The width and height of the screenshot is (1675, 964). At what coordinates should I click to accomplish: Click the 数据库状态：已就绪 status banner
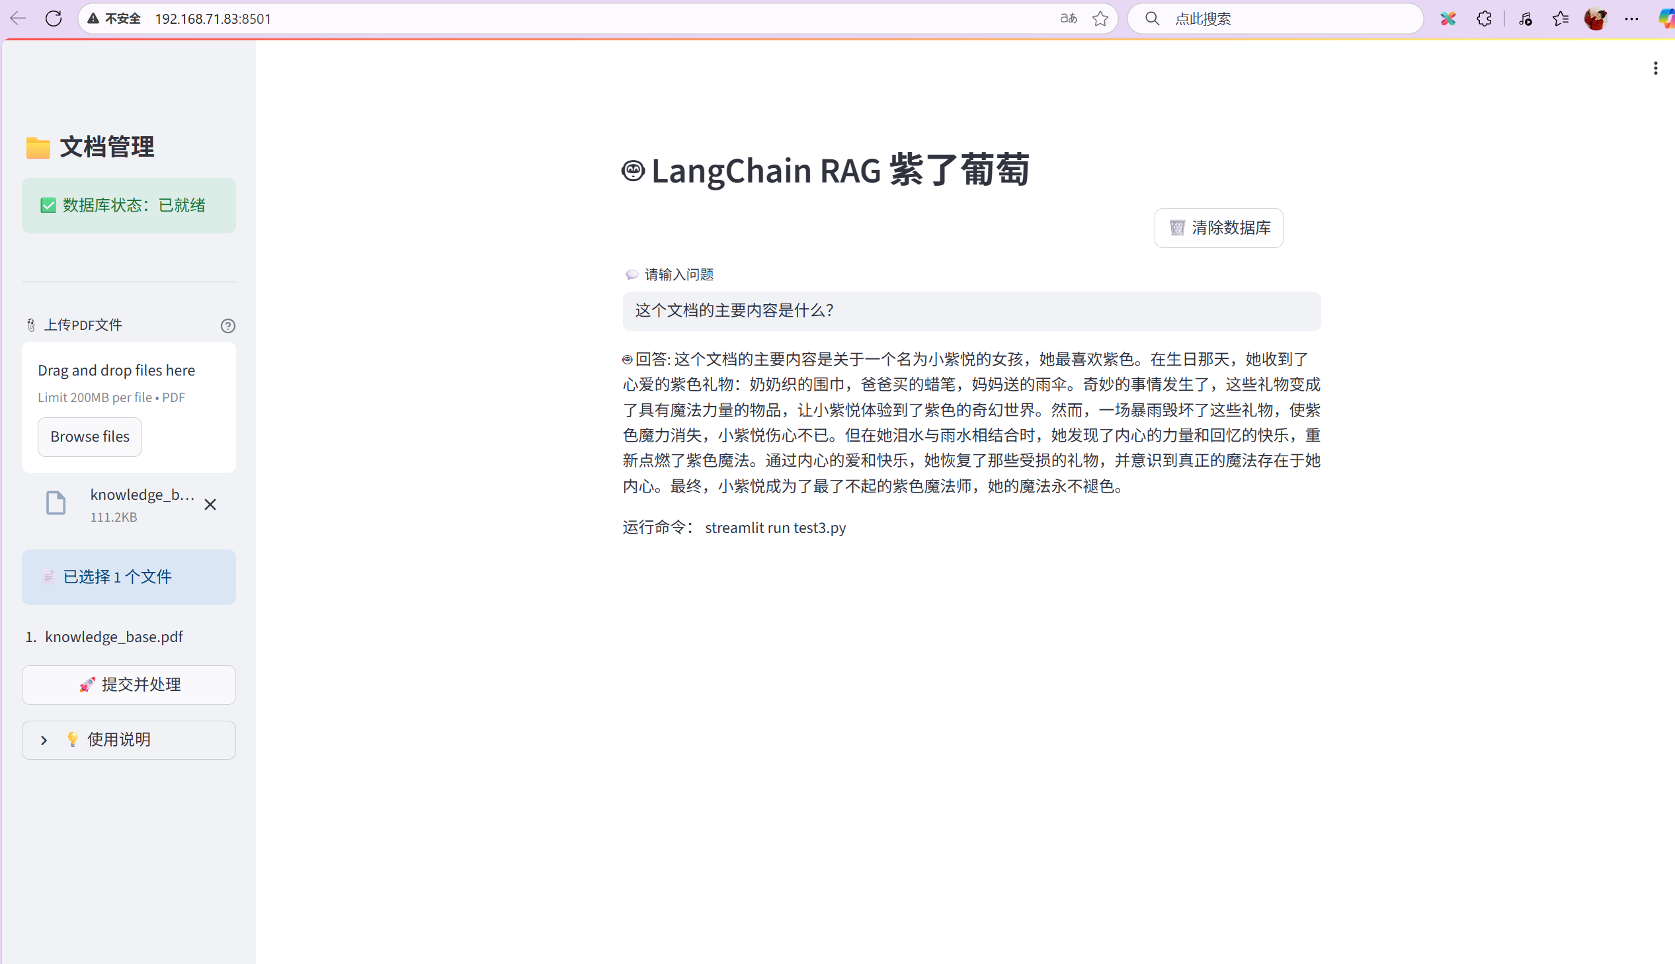(x=129, y=205)
